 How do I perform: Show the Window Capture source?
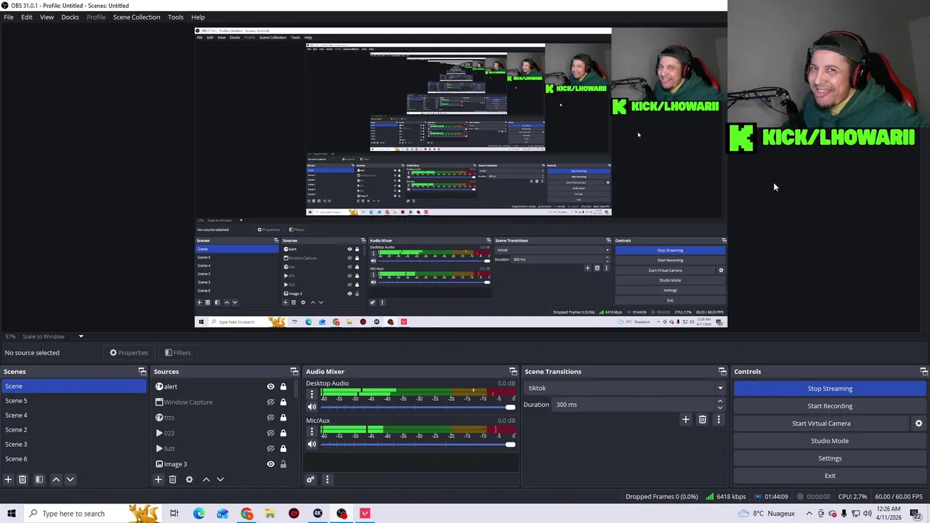click(x=270, y=402)
